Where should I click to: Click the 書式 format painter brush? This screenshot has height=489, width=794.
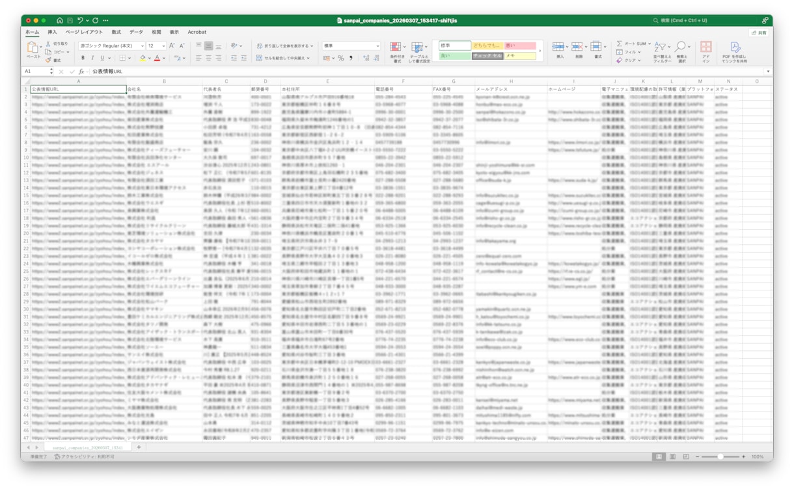[49, 60]
